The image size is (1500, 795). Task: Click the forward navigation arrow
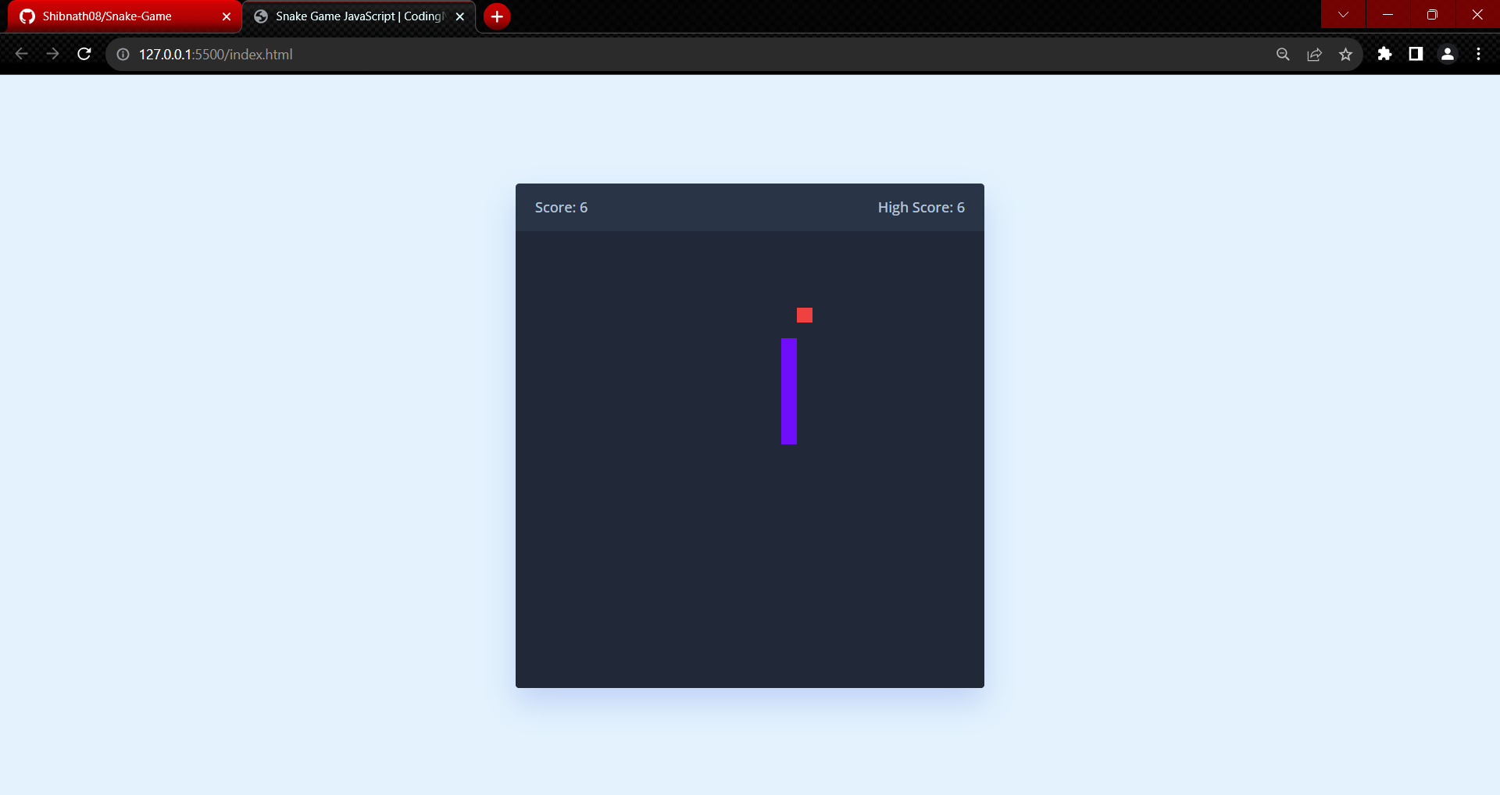pyautogui.click(x=52, y=54)
